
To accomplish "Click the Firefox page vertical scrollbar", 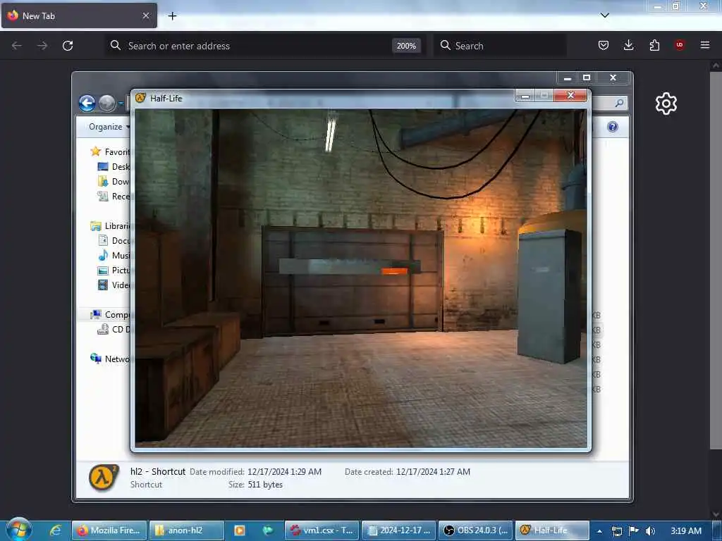I will click(716, 260).
